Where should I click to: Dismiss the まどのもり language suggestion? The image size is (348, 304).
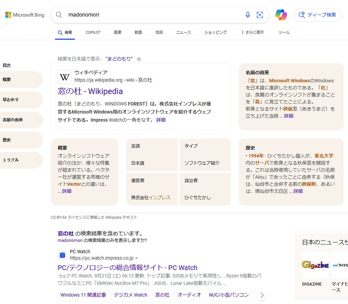(139, 59)
